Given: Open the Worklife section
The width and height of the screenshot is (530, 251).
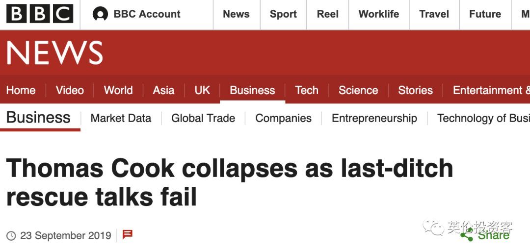Looking at the screenshot, I should (378, 14).
